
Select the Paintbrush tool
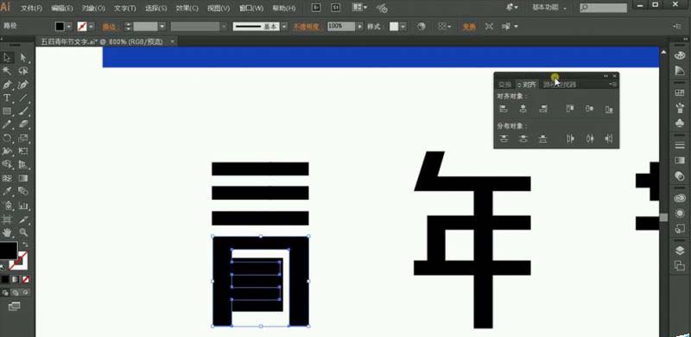pos(23,111)
